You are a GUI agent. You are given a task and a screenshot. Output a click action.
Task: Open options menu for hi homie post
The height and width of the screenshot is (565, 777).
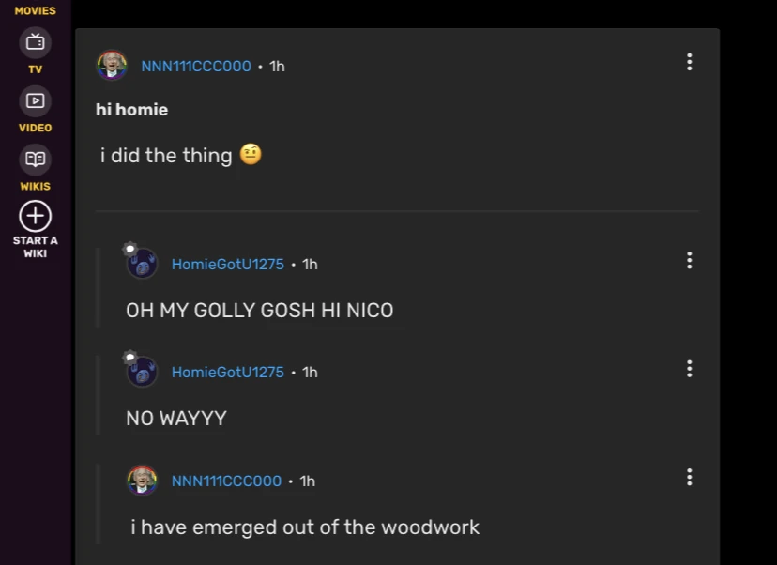click(x=690, y=62)
